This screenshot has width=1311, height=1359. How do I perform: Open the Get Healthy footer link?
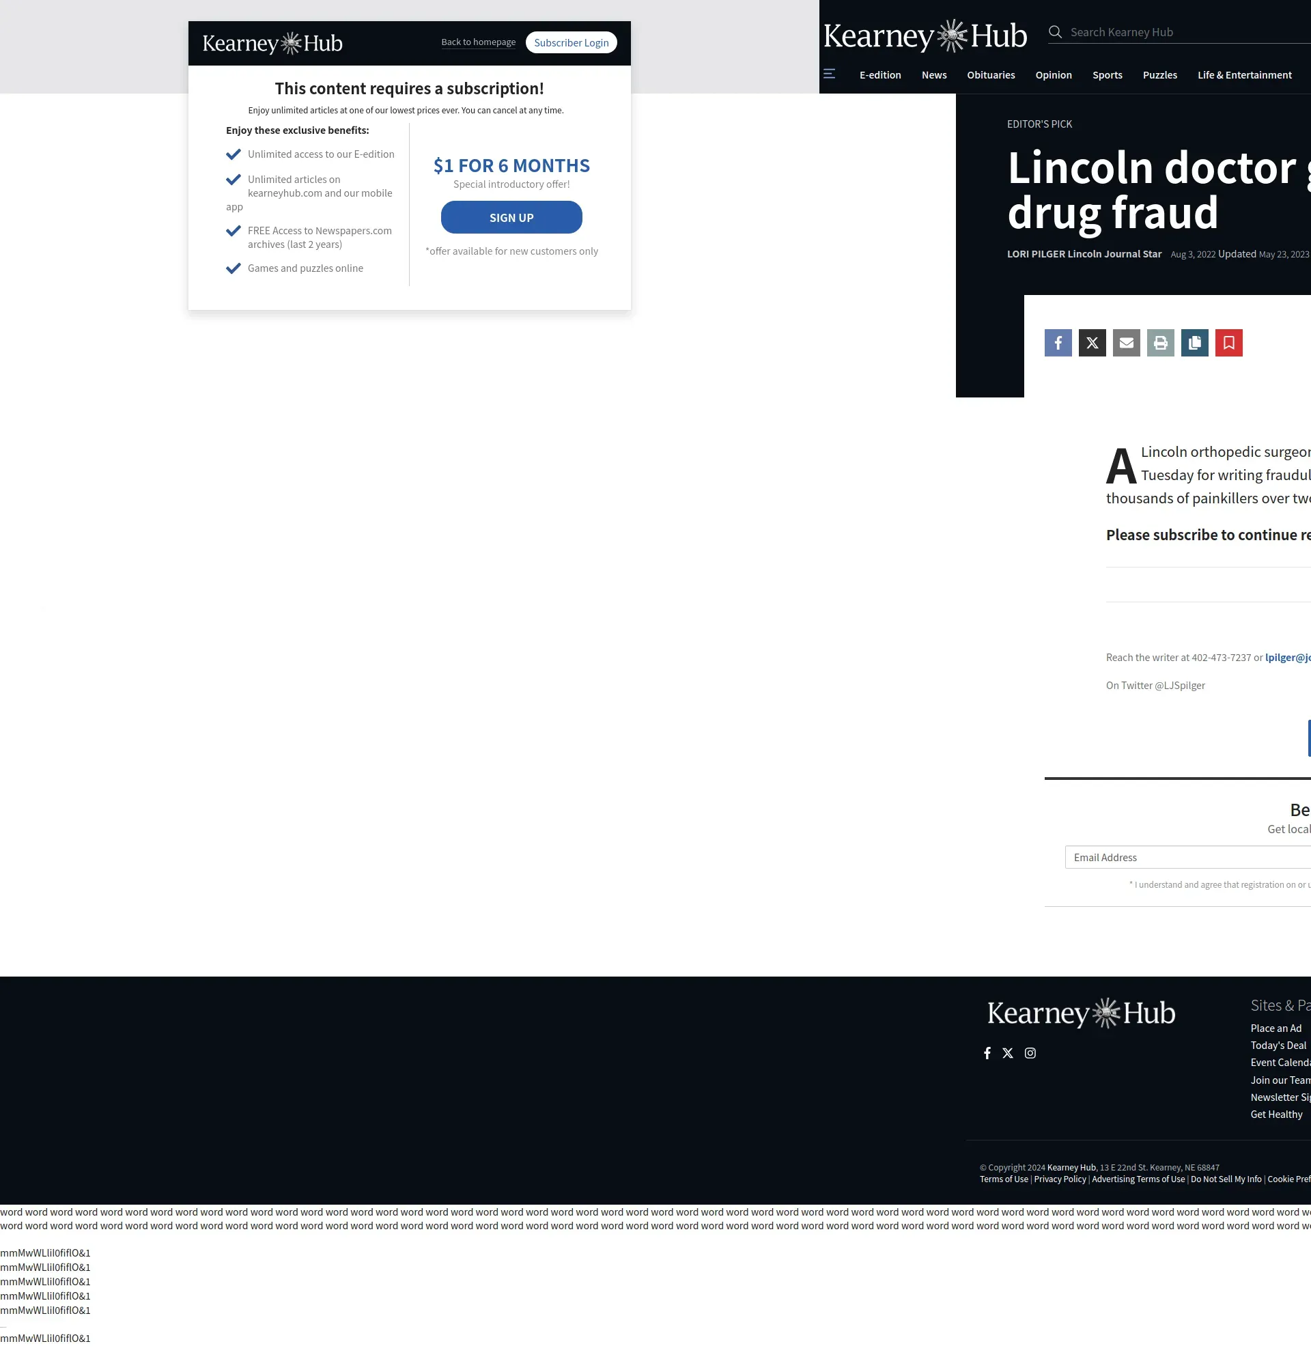pos(1275,1115)
